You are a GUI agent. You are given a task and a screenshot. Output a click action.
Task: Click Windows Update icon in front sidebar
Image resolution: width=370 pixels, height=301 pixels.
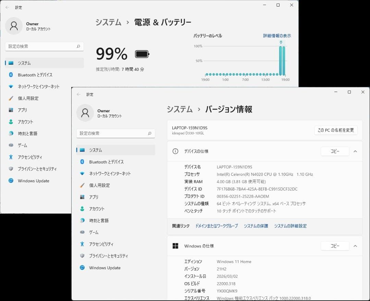82,267
